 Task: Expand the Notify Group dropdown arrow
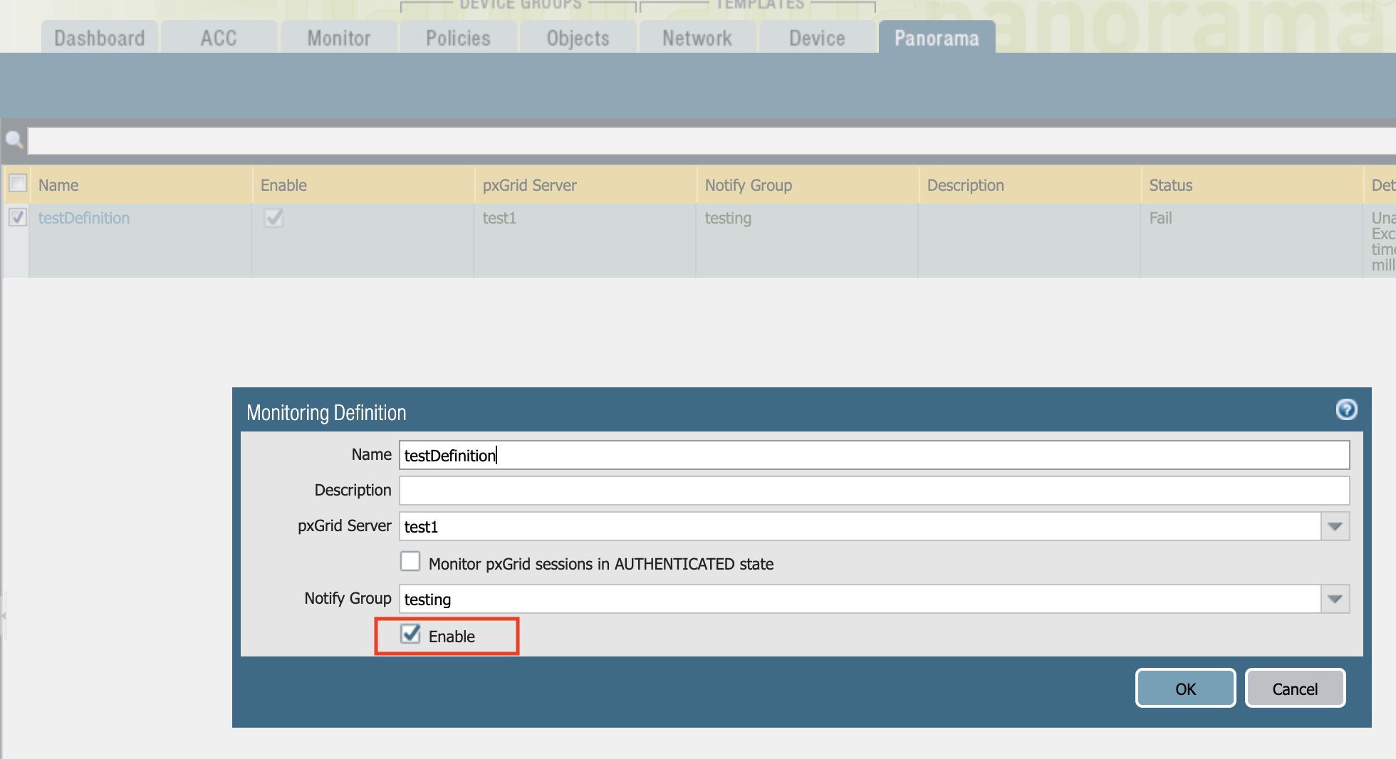1335,599
